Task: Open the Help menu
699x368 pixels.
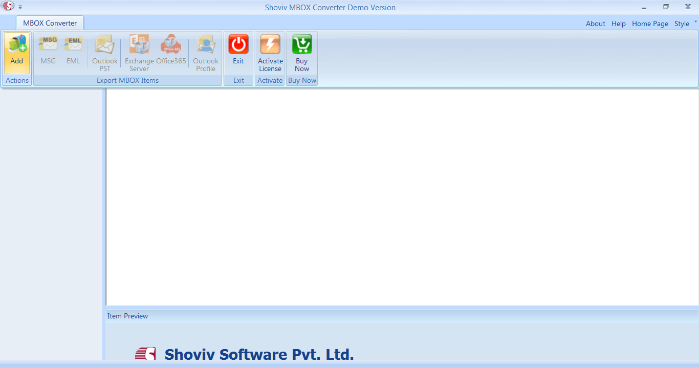Action: point(619,24)
